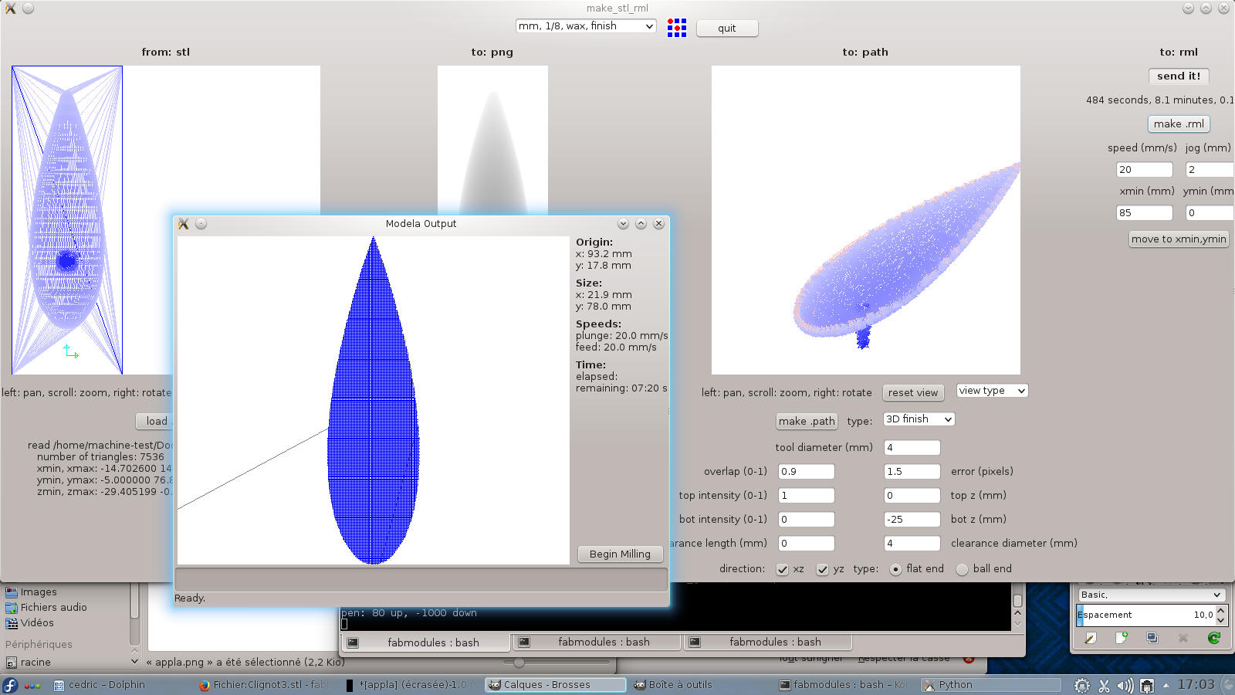Click the quit button

coord(727,29)
